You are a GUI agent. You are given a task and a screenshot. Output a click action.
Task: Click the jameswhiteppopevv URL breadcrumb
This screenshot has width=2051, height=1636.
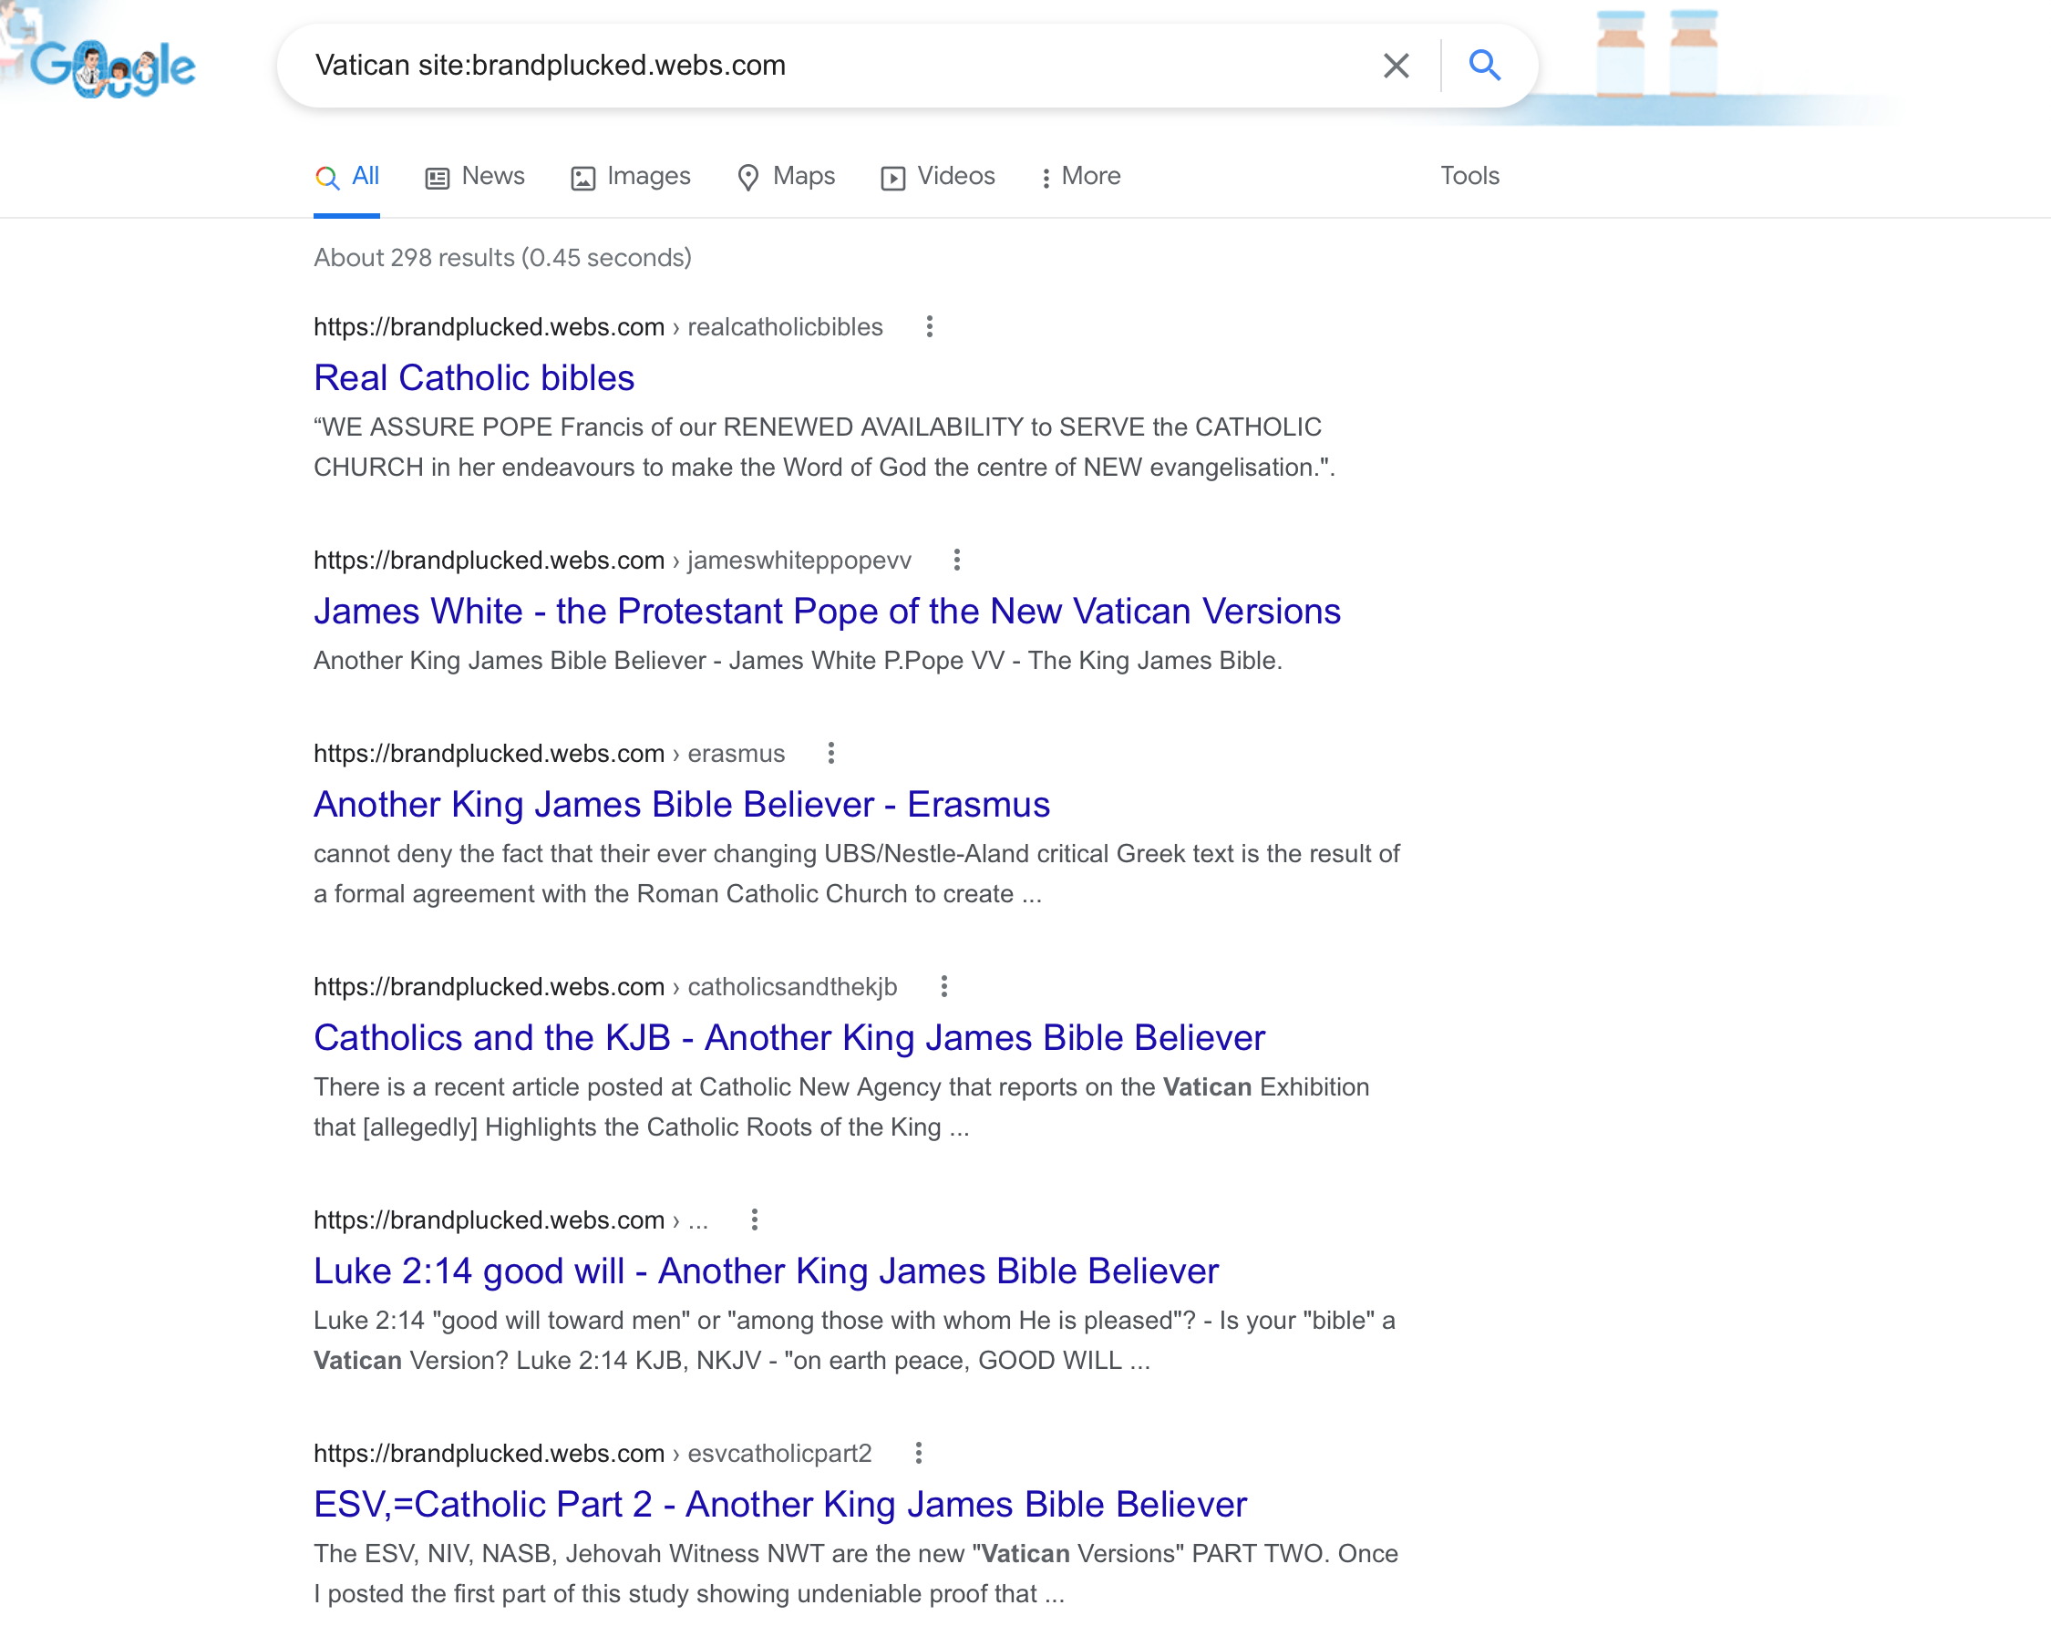click(613, 561)
